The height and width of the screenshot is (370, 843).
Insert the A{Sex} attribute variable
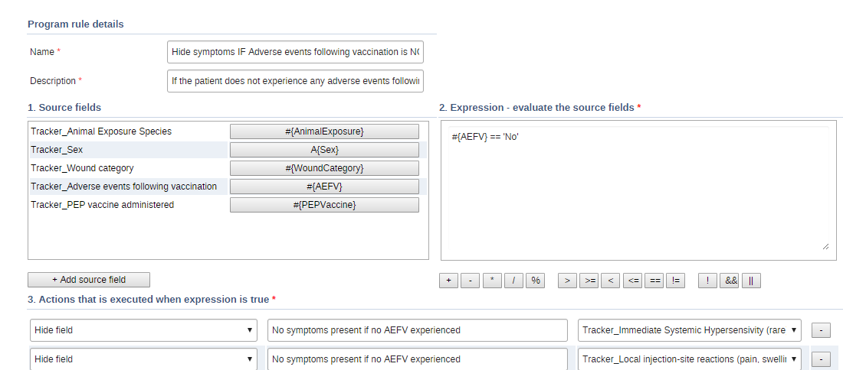(324, 150)
